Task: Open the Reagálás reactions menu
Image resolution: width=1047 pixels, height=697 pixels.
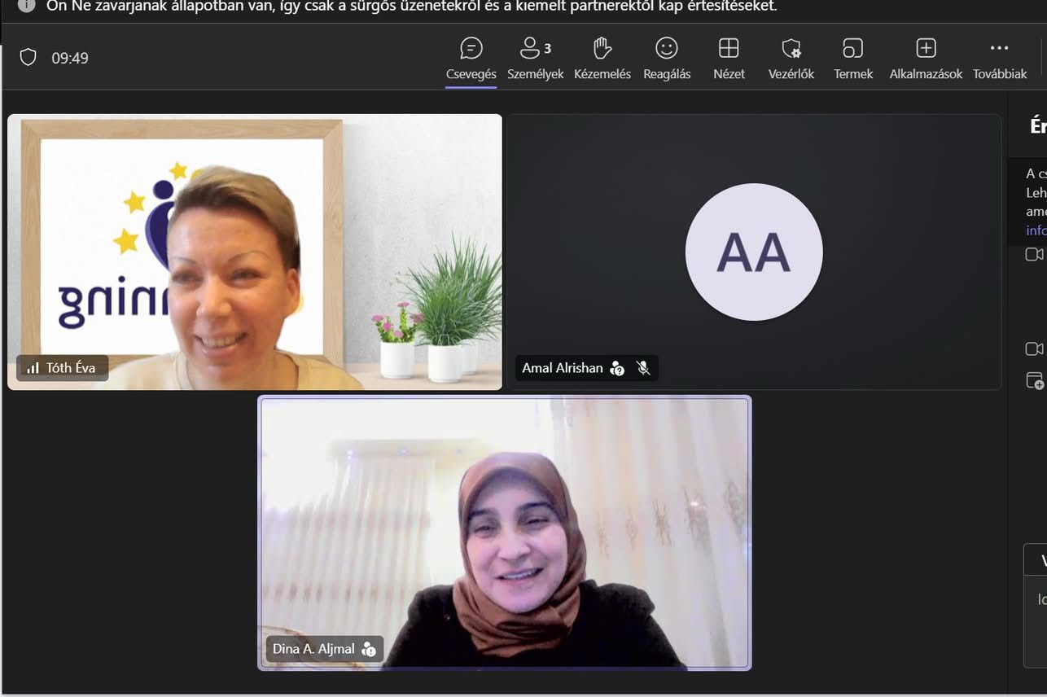Action: point(666,59)
